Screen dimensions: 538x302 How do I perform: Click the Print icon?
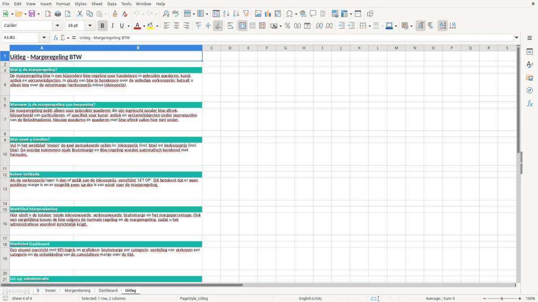tap(58, 14)
